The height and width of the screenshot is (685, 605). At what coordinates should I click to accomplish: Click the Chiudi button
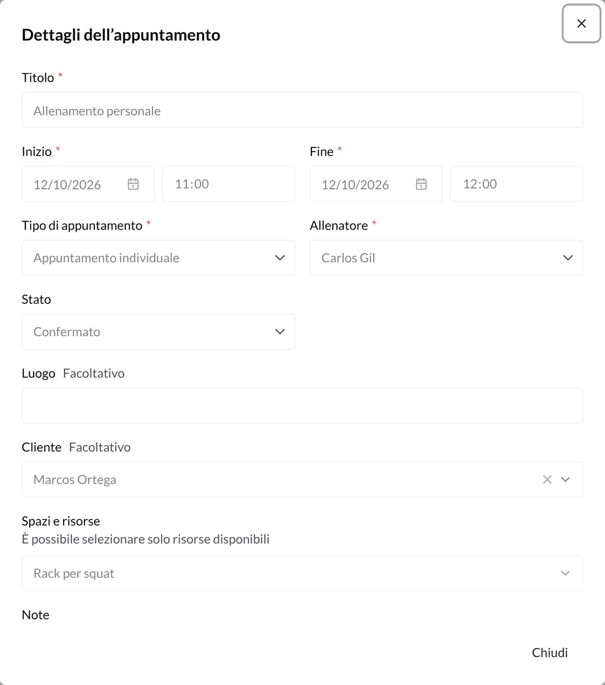coord(550,653)
